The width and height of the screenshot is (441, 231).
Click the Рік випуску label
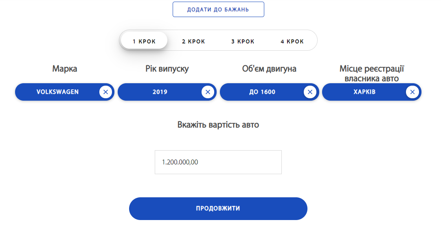(x=167, y=69)
